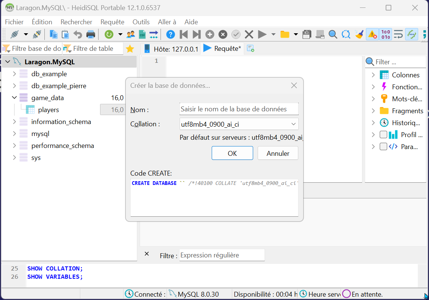The height and width of the screenshot is (300, 429).
Task: Click the yellow star favorites icon
Action: pyautogui.click(x=130, y=49)
